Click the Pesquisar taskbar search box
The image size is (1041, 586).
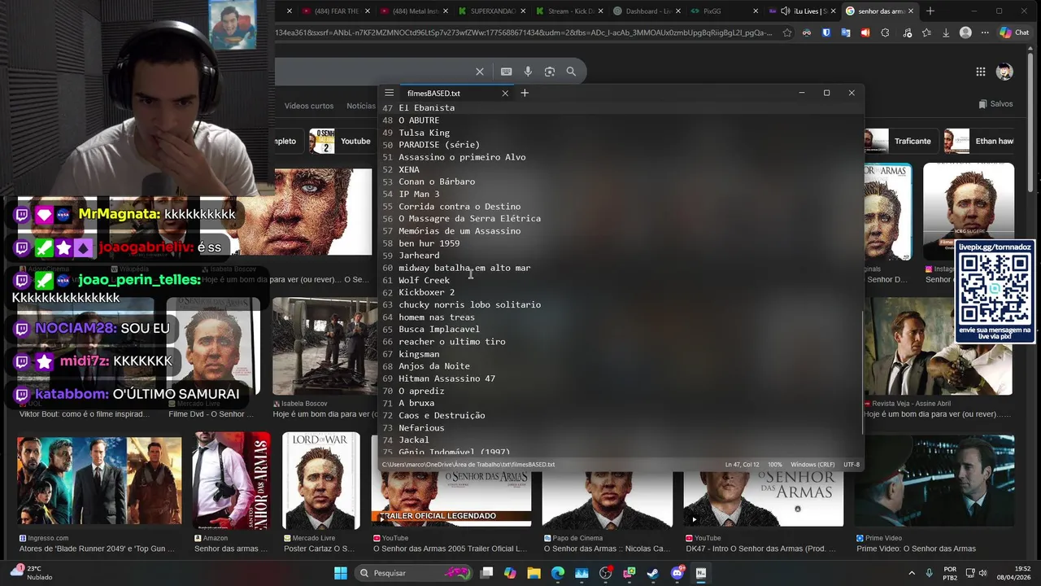click(415, 573)
